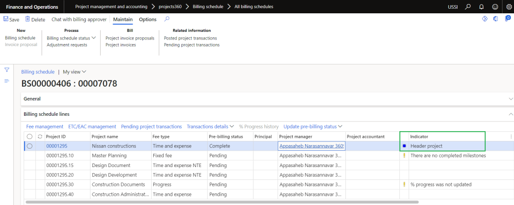Viewport: 514px width, 205px height.
Task: Open the settings gear icon
Action: click(509, 7)
